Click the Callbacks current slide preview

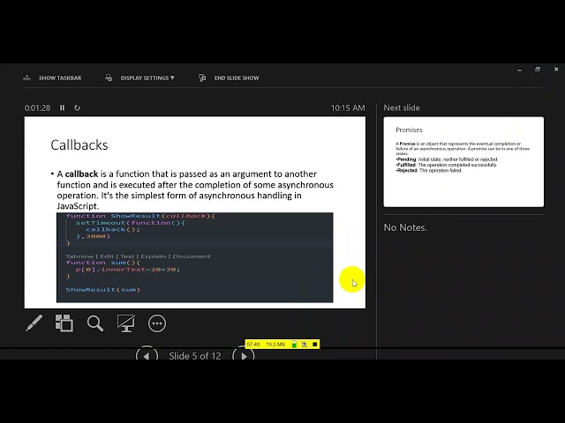point(195,212)
